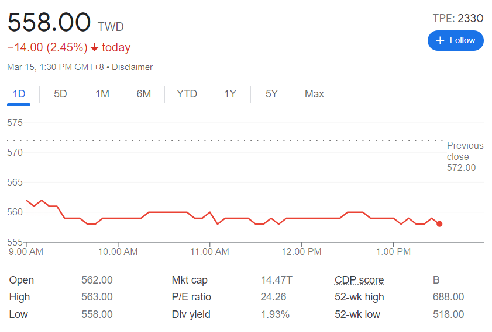Select the Max range tab

[314, 94]
